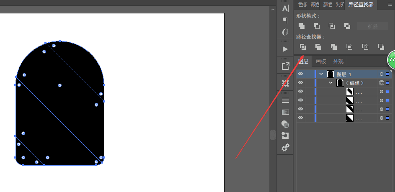395x192 pixels.
Task: Select the 路径查找器 tab
Action: click(x=361, y=4)
